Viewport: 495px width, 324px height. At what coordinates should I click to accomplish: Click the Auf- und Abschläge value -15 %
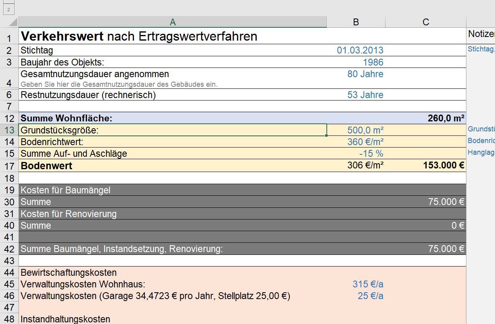pyautogui.click(x=371, y=154)
